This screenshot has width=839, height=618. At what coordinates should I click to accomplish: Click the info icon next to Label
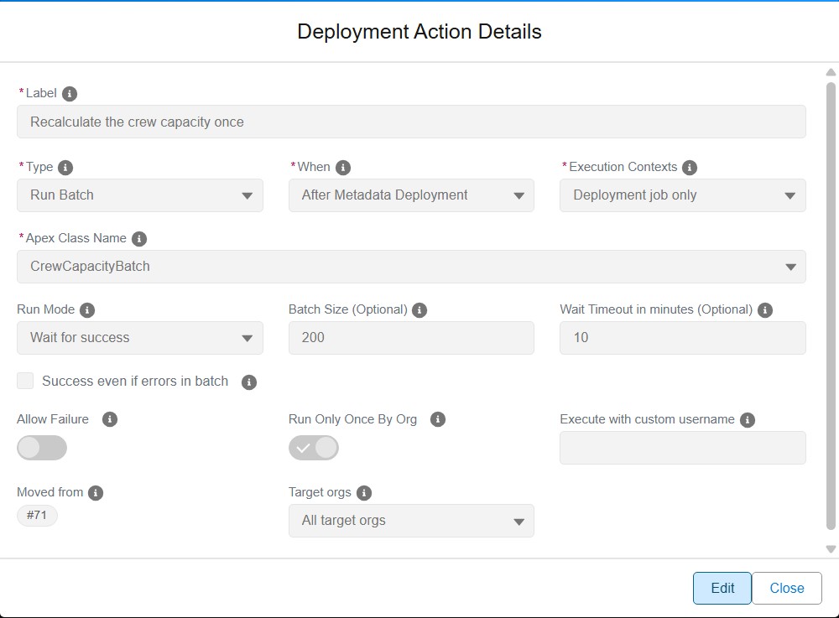tap(70, 94)
